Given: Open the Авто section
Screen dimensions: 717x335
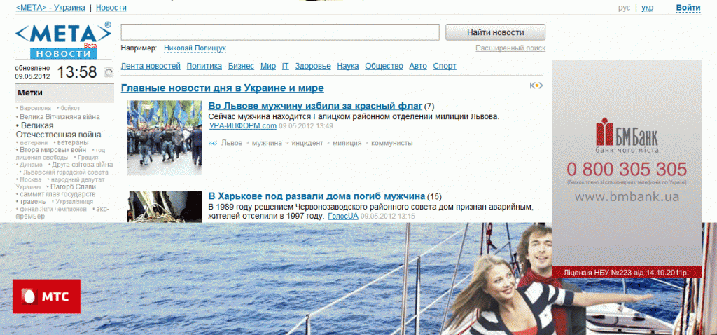Looking at the screenshot, I should pyautogui.click(x=418, y=66).
